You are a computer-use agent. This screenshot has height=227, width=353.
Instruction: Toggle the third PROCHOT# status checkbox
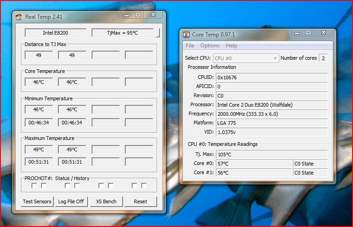(67, 186)
